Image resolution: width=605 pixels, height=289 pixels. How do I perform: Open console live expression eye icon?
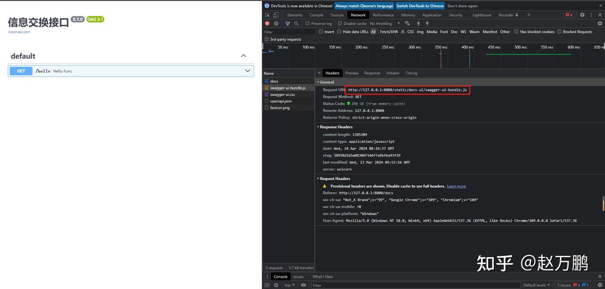[303, 285]
